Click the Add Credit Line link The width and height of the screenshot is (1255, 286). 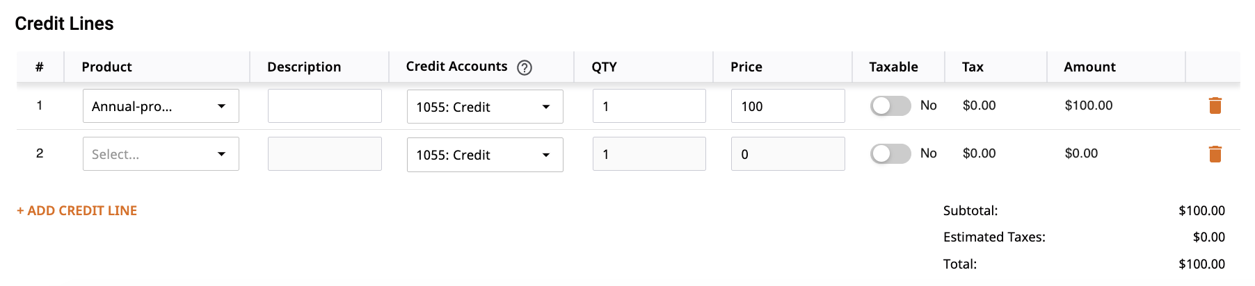click(x=77, y=210)
